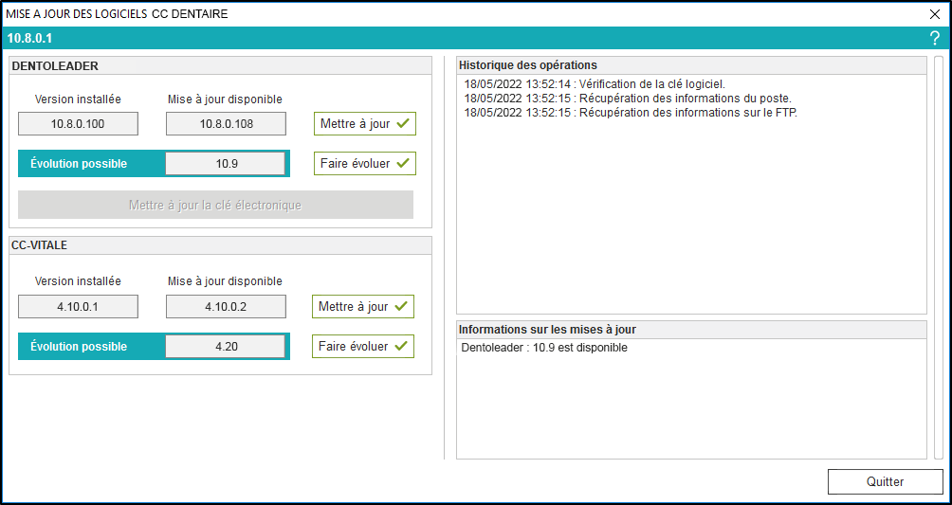Image resolution: width=952 pixels, height=505 pixels.
Task: Click 'Évolution possible' label in CC-Vitale section
Action: pyautogui.click(x=79, y=347)
